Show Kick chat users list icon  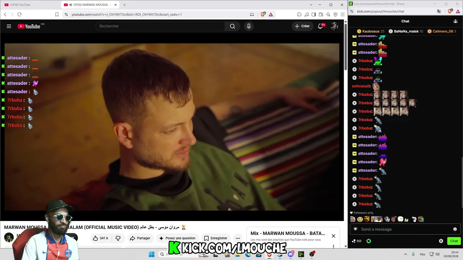pos(455,21)
